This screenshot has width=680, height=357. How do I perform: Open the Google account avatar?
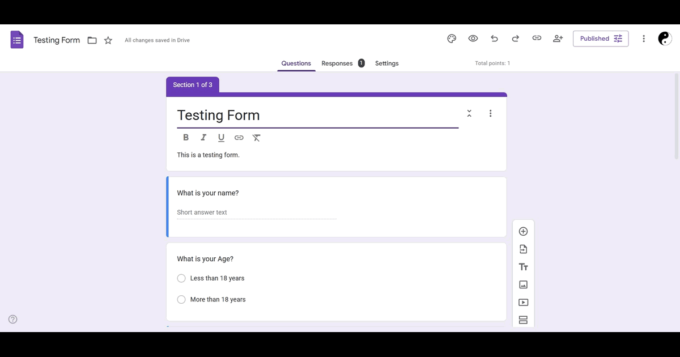pos(665,39)
